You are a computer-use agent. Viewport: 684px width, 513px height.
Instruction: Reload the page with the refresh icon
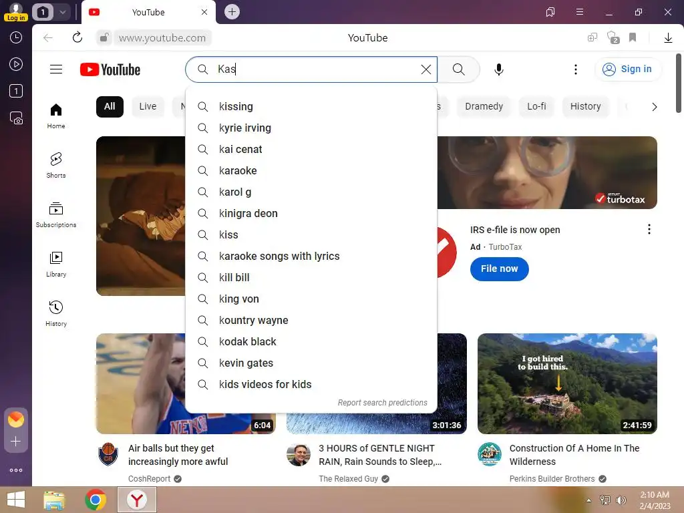point(77,37)
